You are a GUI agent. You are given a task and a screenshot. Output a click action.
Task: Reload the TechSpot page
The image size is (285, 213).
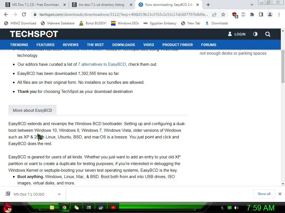click(x=24, y=14)
